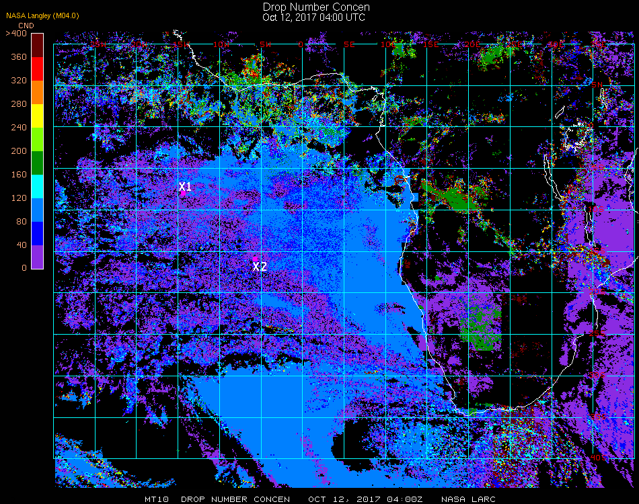Choose the dark blue legend swatch between 80 and 40

(x=38, y=234)
